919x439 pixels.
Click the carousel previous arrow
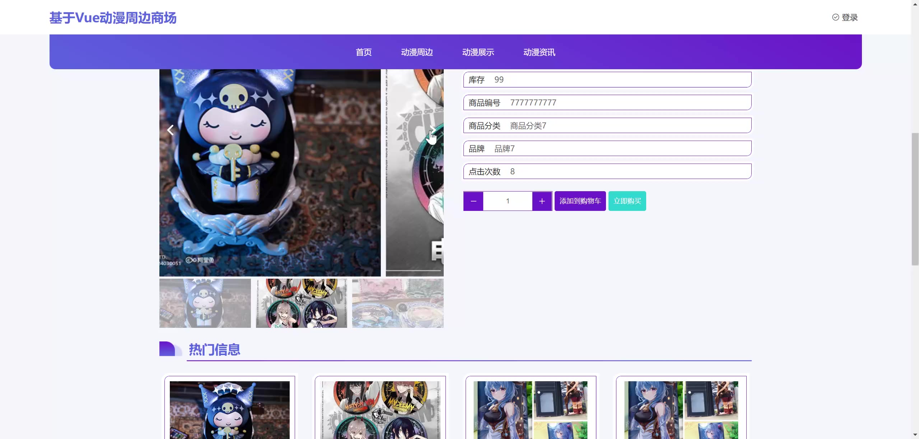coord(171,130)
